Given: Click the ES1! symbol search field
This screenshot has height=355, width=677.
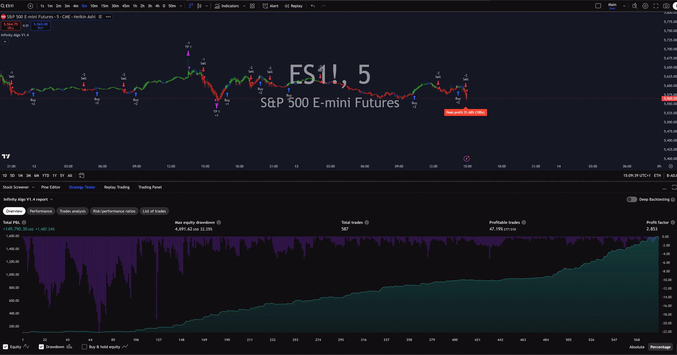Looking at the screenshot, I should click(x=10, y=6).
